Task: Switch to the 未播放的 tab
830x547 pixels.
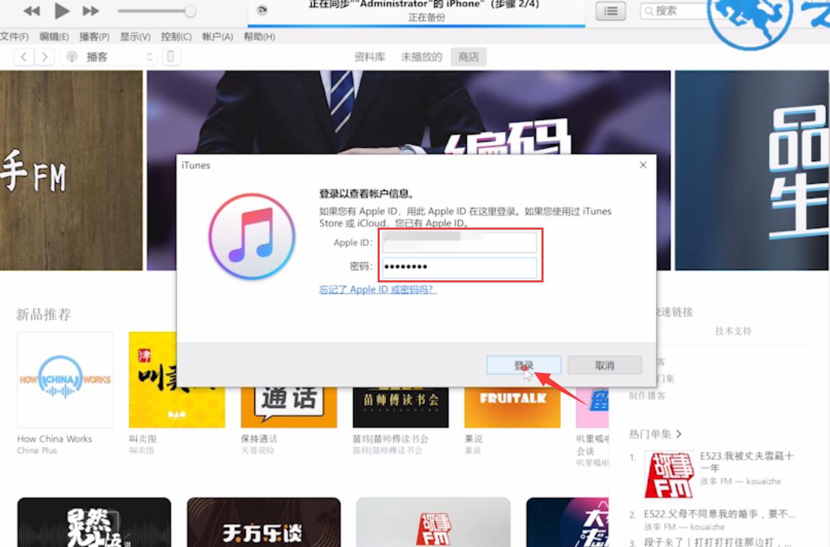Action: coord(422,57)
